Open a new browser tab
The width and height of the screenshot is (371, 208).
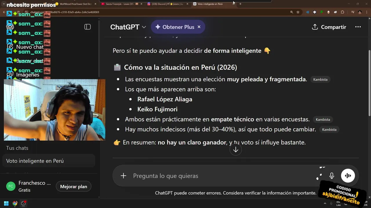(240, 4)
